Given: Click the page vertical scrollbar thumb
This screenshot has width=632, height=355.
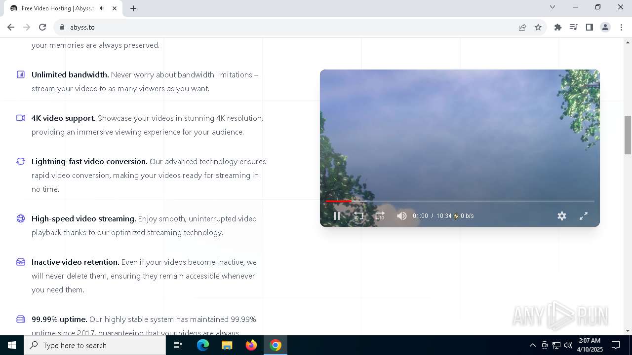Looking at the screenshot, I should pos(628,135).
